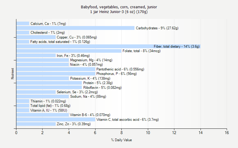238x148 pixels.
Task: Click the subtitle '1 jar Heinz Junior-3 (6 oz) (170g)'
Action: [119, 12]
